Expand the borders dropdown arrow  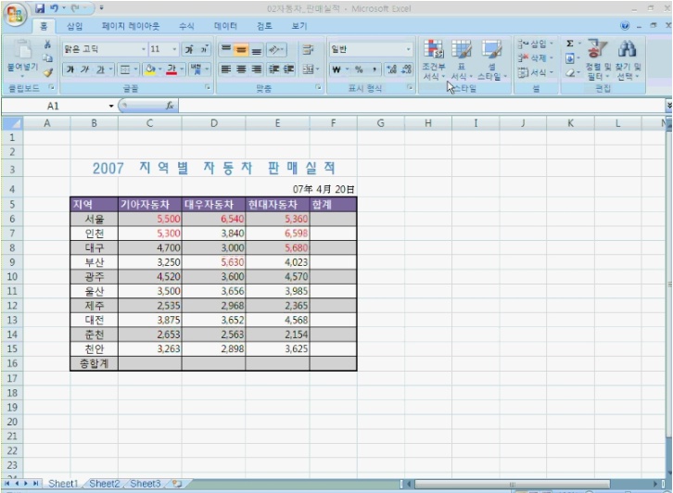click(x=135, y=70)
